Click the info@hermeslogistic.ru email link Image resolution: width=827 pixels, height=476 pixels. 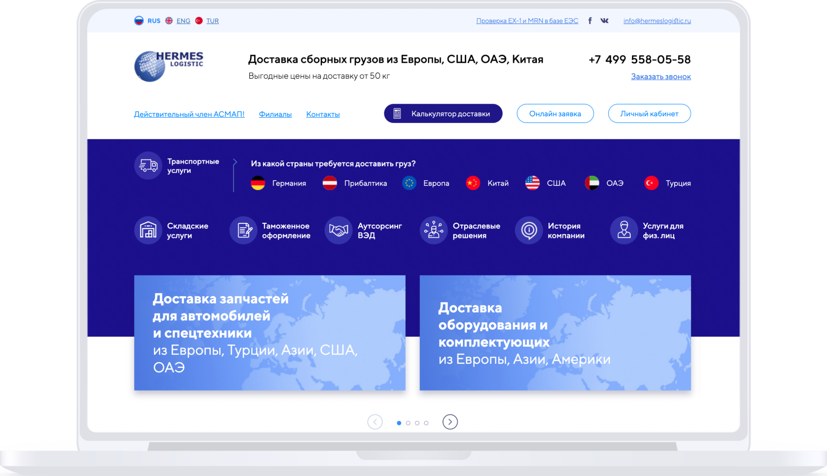click(x=657, y=21)
